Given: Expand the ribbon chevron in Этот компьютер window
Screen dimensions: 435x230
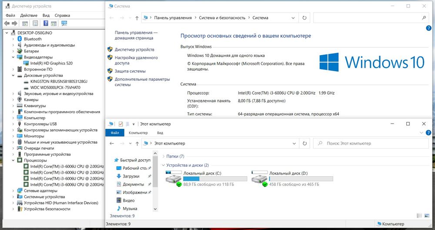Looking at the screenshot, I should (x=422, y=133).
